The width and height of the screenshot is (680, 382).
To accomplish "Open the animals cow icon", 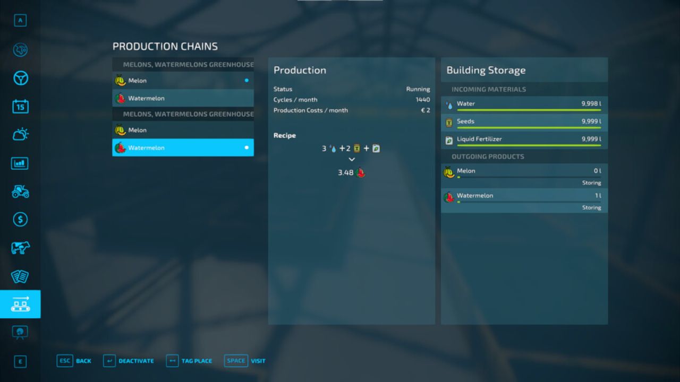I will point(20,248).
